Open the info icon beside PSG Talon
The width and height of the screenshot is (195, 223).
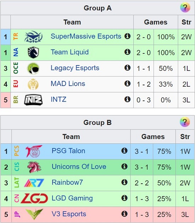[124, 150]
